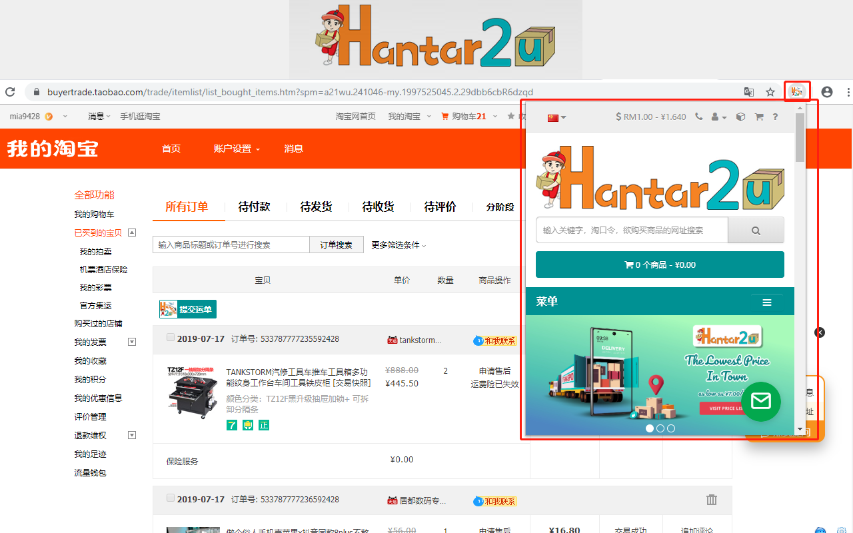Image resolution: width=853 pixels, height=533 pixels.
Task: Open the 我的淘宝 top bar dropdown
Action: coord(409,116)
